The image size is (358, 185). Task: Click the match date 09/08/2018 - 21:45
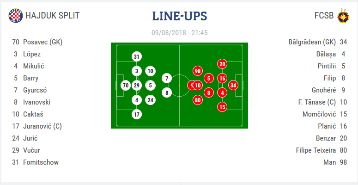179,33
